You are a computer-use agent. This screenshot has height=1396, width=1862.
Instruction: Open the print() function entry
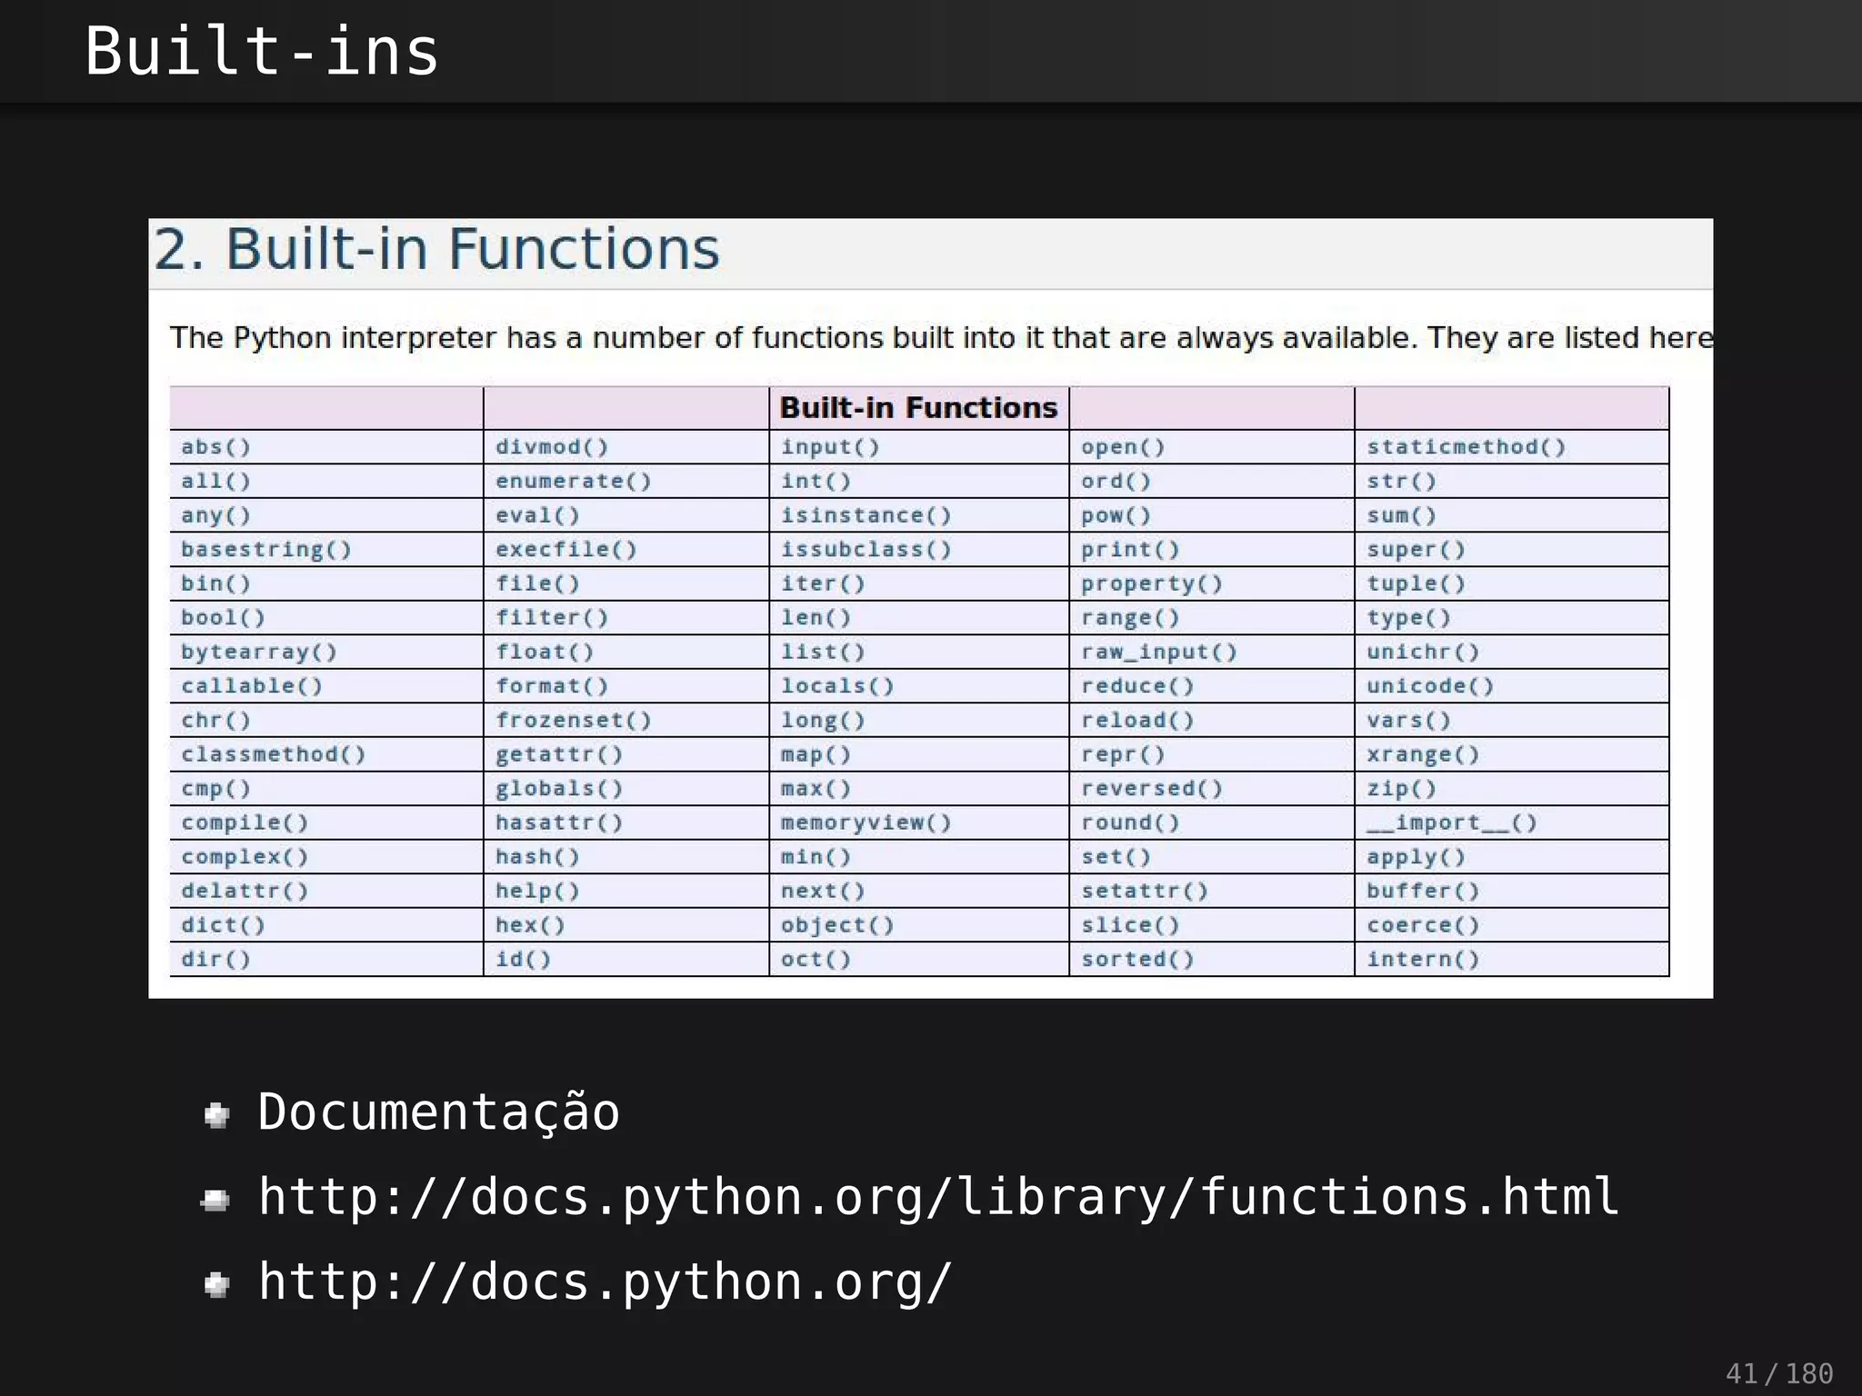click(x=1129, y=550)
